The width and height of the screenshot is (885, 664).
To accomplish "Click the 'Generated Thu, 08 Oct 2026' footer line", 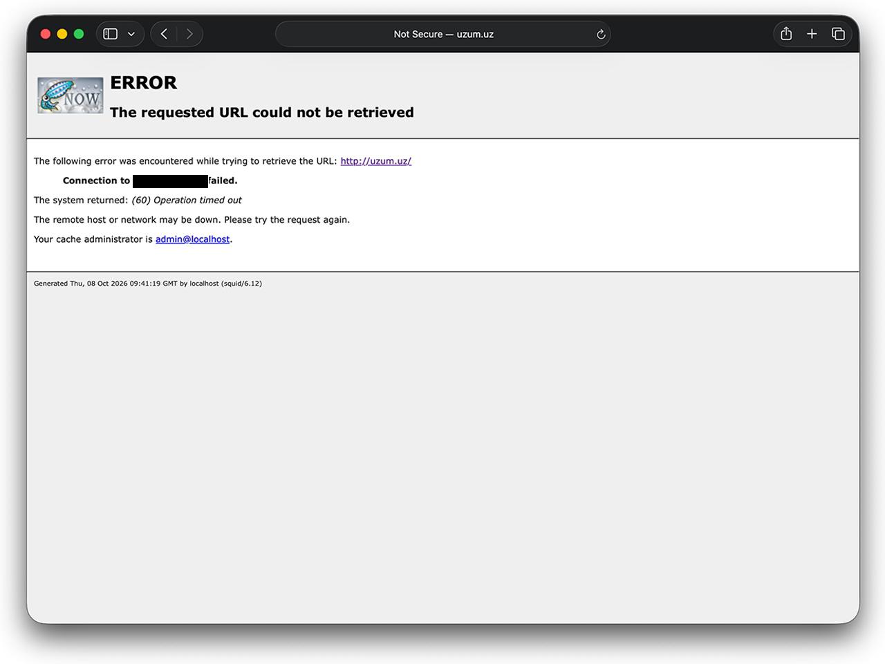I will pyautogui.click(x=148, y=284).
